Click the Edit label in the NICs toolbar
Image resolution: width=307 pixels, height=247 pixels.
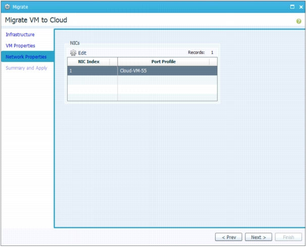[82, 53]
